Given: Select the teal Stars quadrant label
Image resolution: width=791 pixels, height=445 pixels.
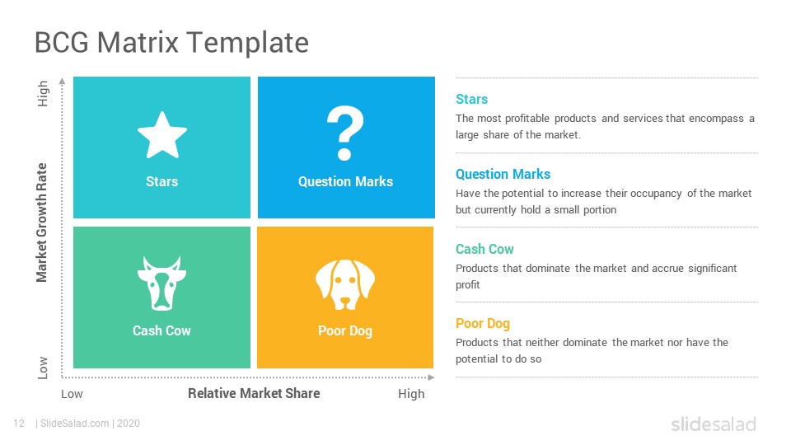Looking at the screenshot, I should pyautogui.click(x=162, y=181).
